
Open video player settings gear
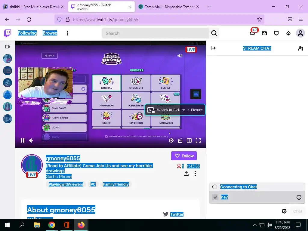[171, 140]
